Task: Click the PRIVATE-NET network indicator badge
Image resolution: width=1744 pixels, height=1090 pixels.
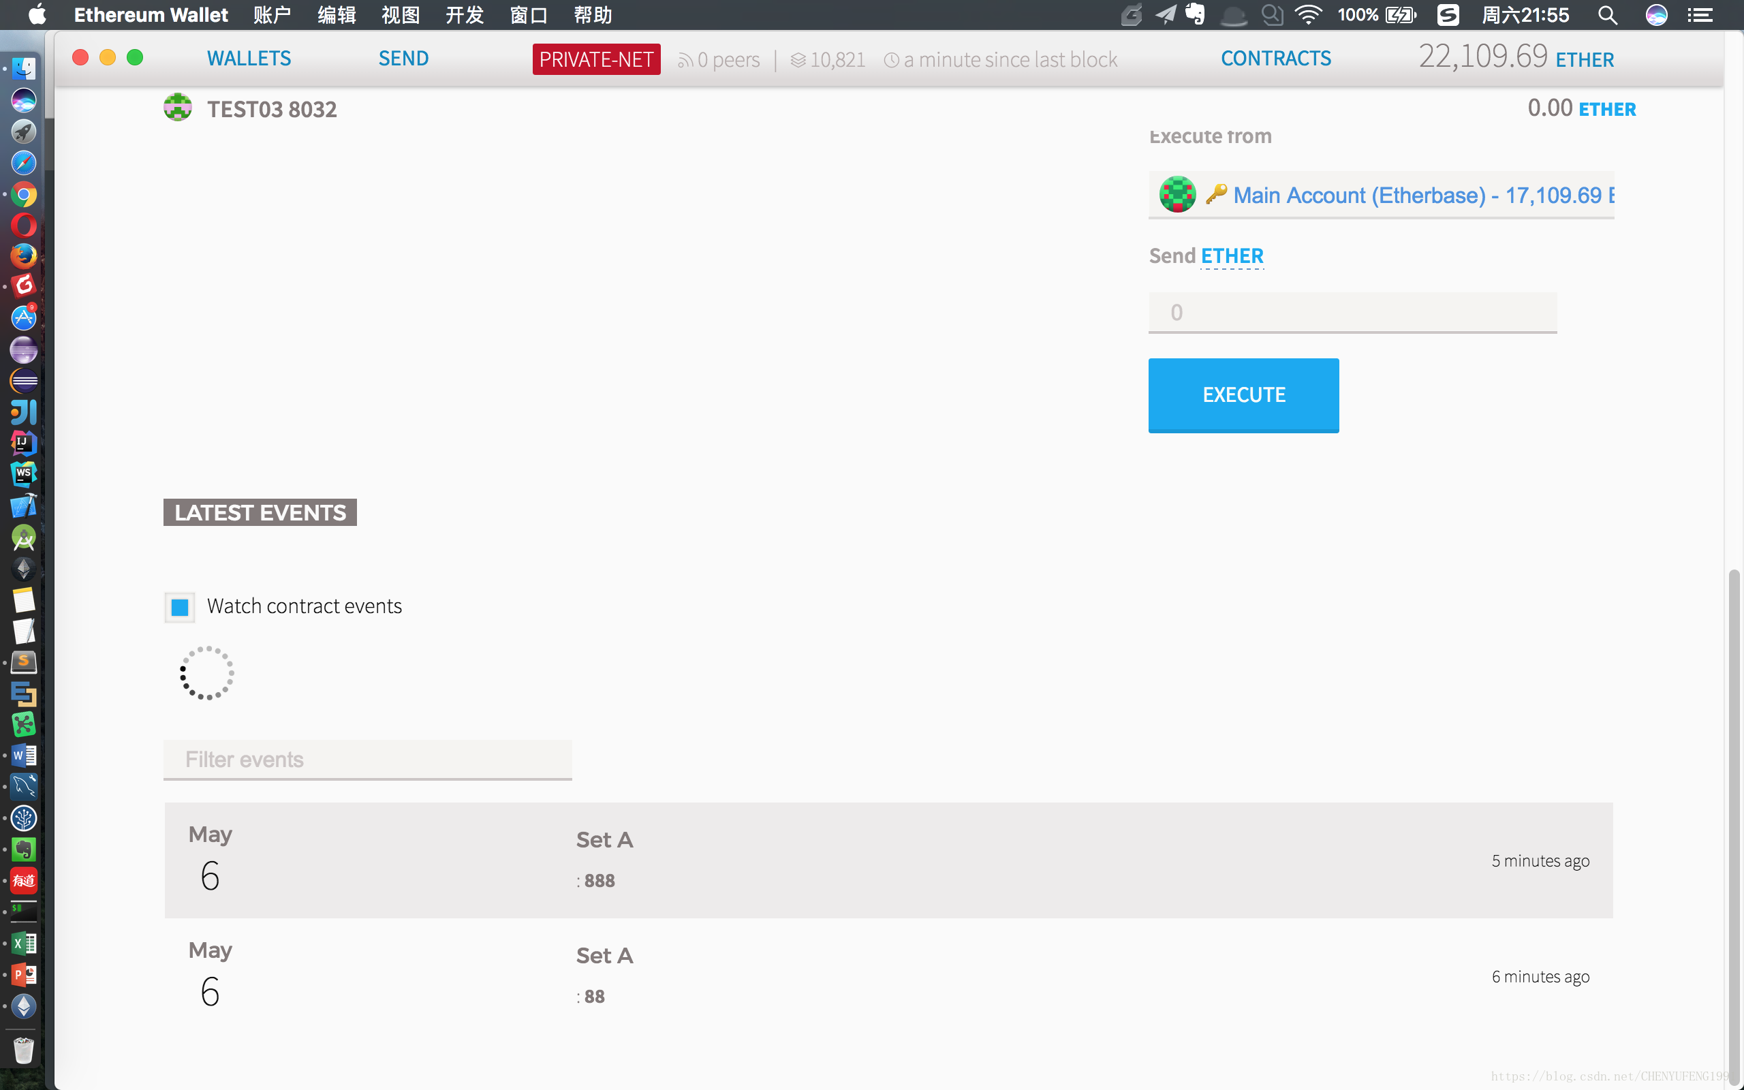Action: [x=596, y=58]
